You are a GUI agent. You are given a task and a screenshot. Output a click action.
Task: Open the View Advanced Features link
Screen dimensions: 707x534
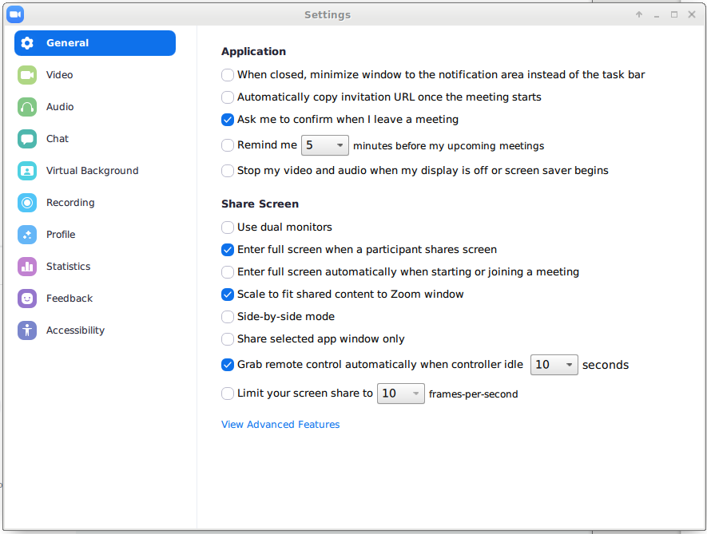[280, 425]
